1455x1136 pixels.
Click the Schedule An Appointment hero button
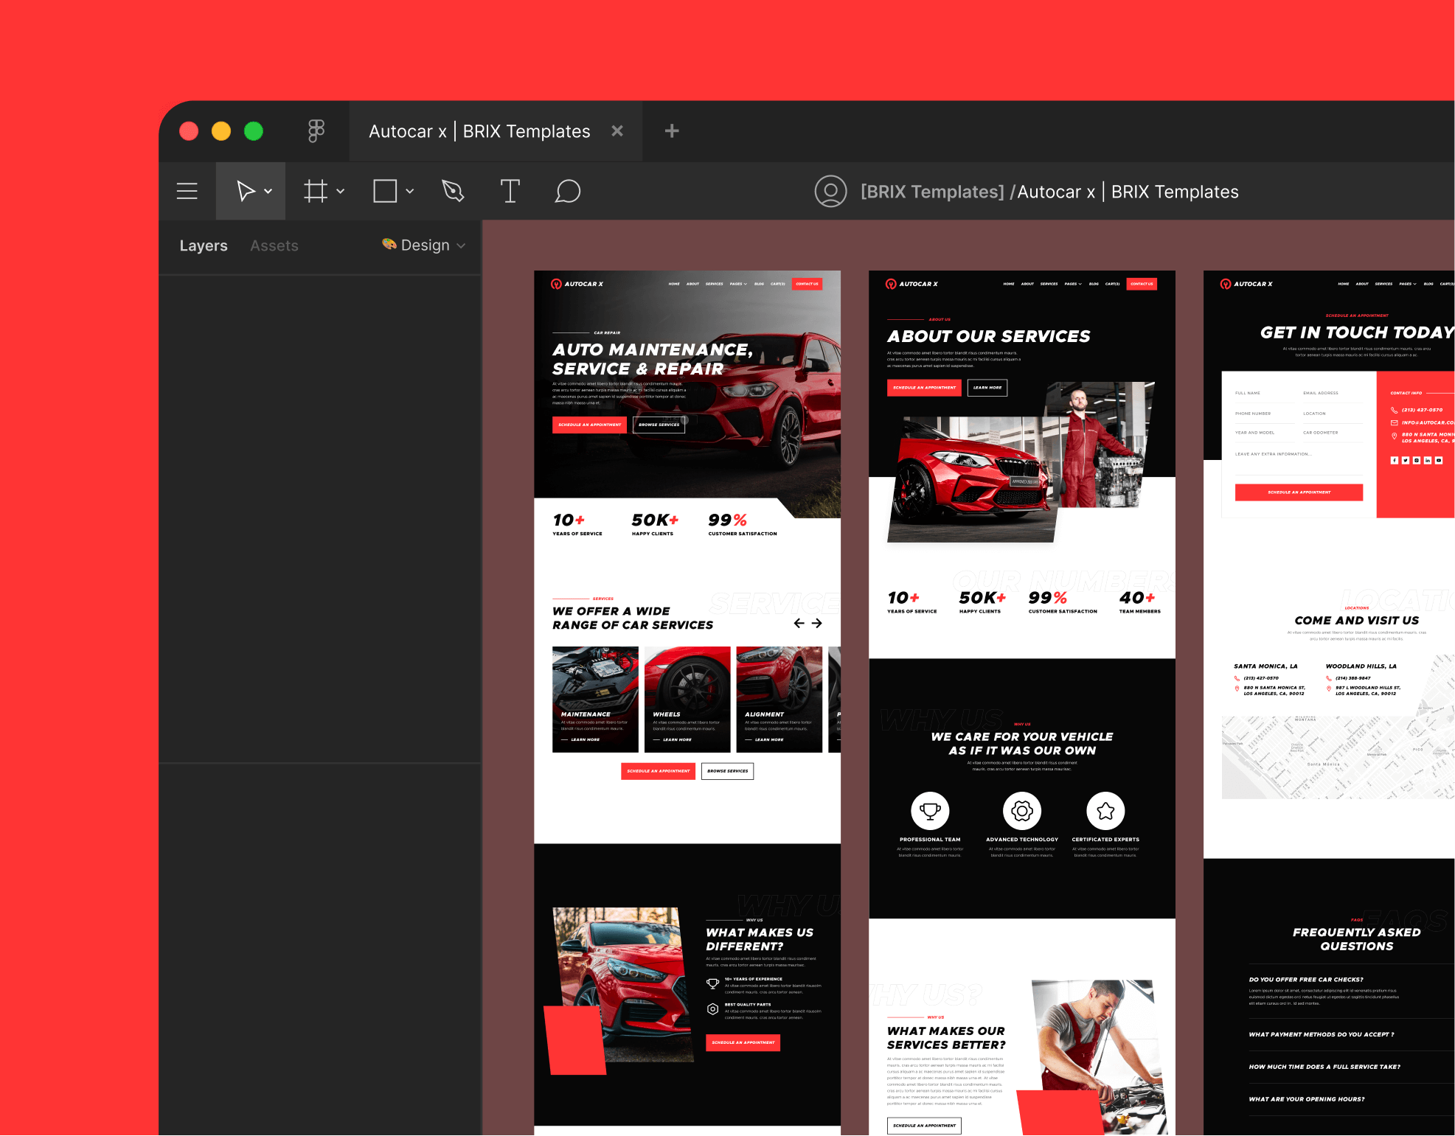coord(589,425)
